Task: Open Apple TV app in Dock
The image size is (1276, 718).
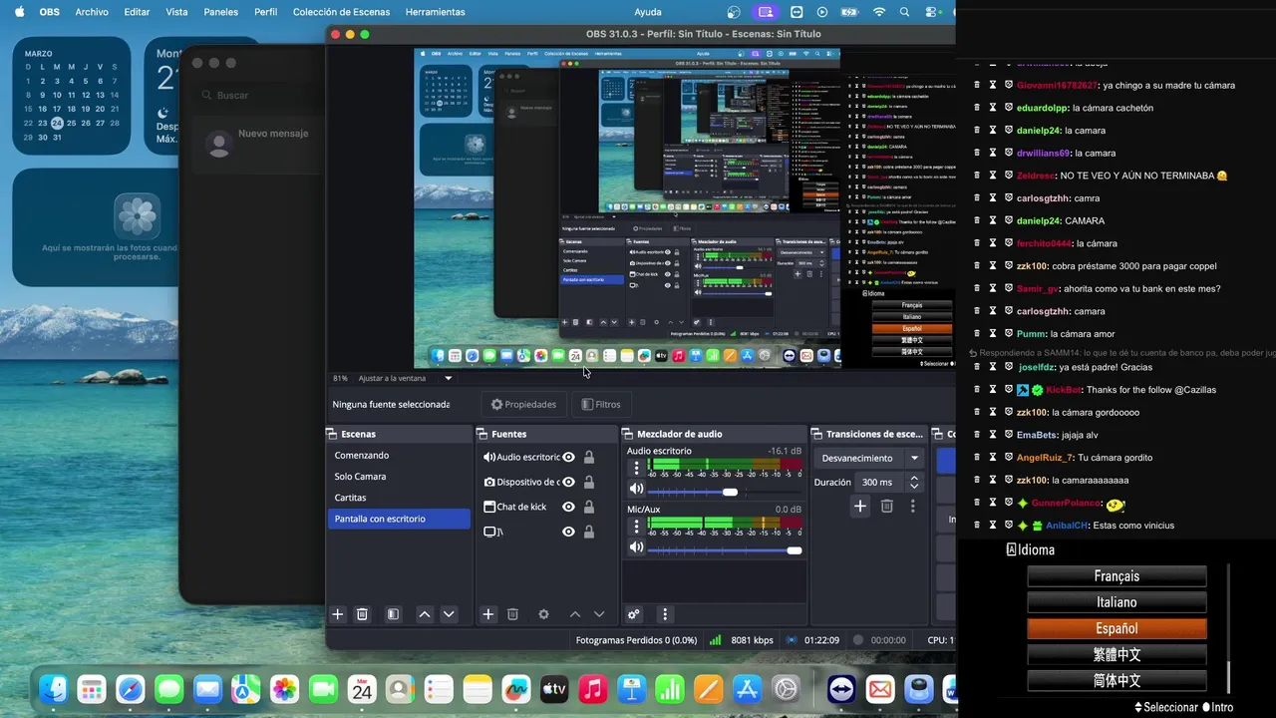Action: coord(553,689)
